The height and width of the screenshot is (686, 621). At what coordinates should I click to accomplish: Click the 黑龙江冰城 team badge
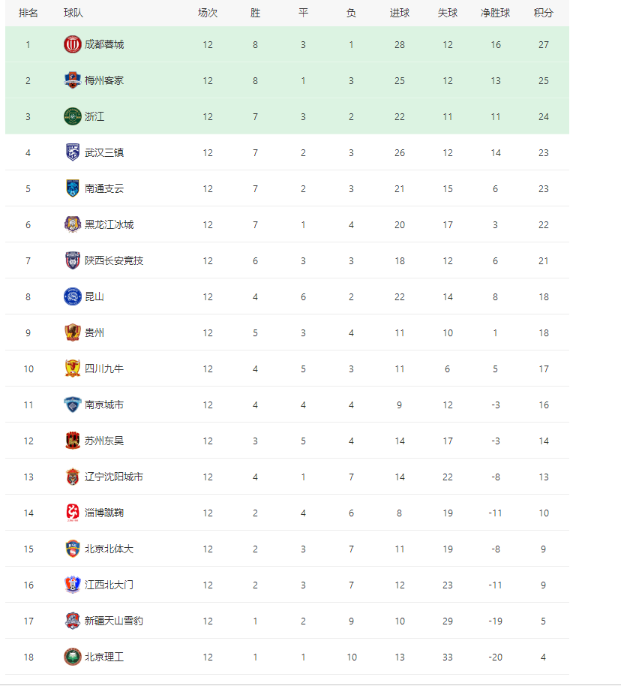pos(73,224)
